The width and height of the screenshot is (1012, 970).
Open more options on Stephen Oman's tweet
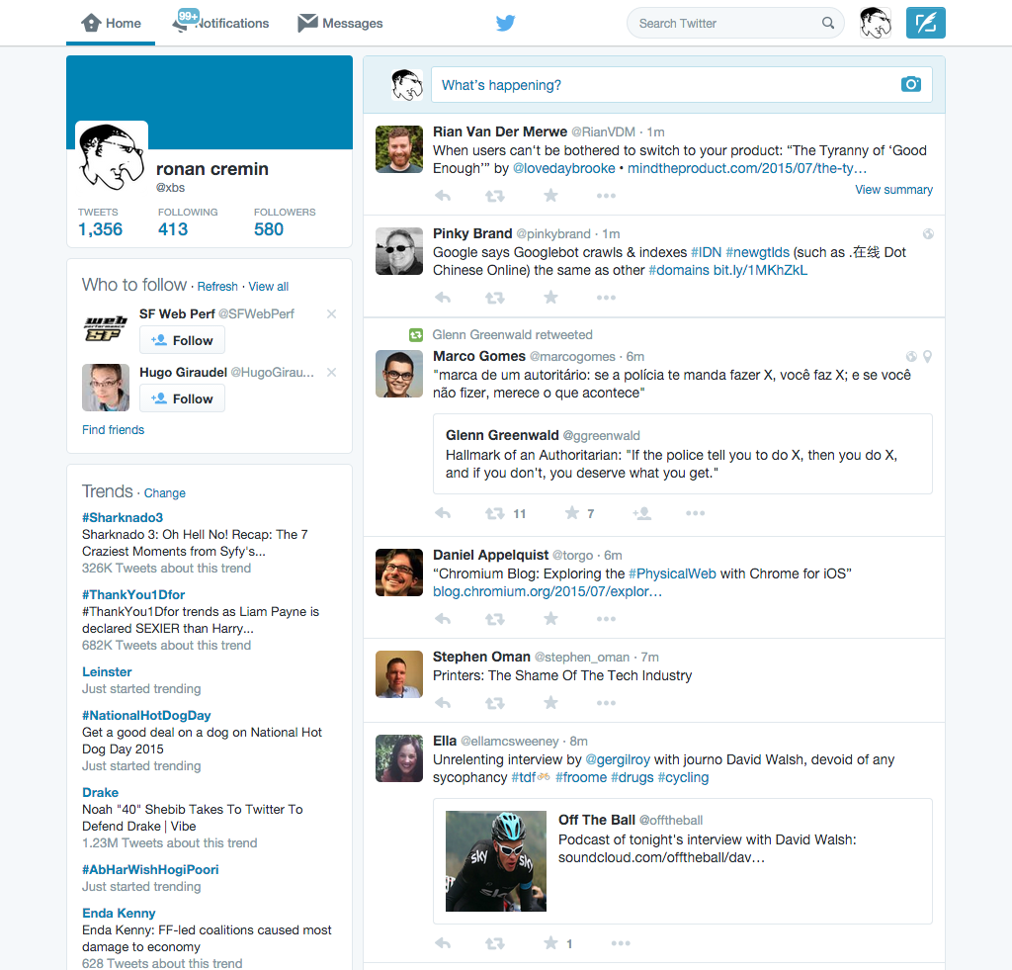pyautogui.click(x=606, y=703)
